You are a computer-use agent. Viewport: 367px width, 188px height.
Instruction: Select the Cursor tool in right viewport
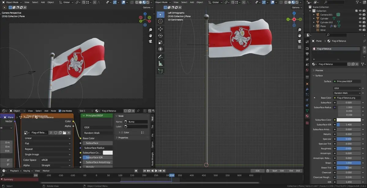pyautogui.click(x=161, y=21)
